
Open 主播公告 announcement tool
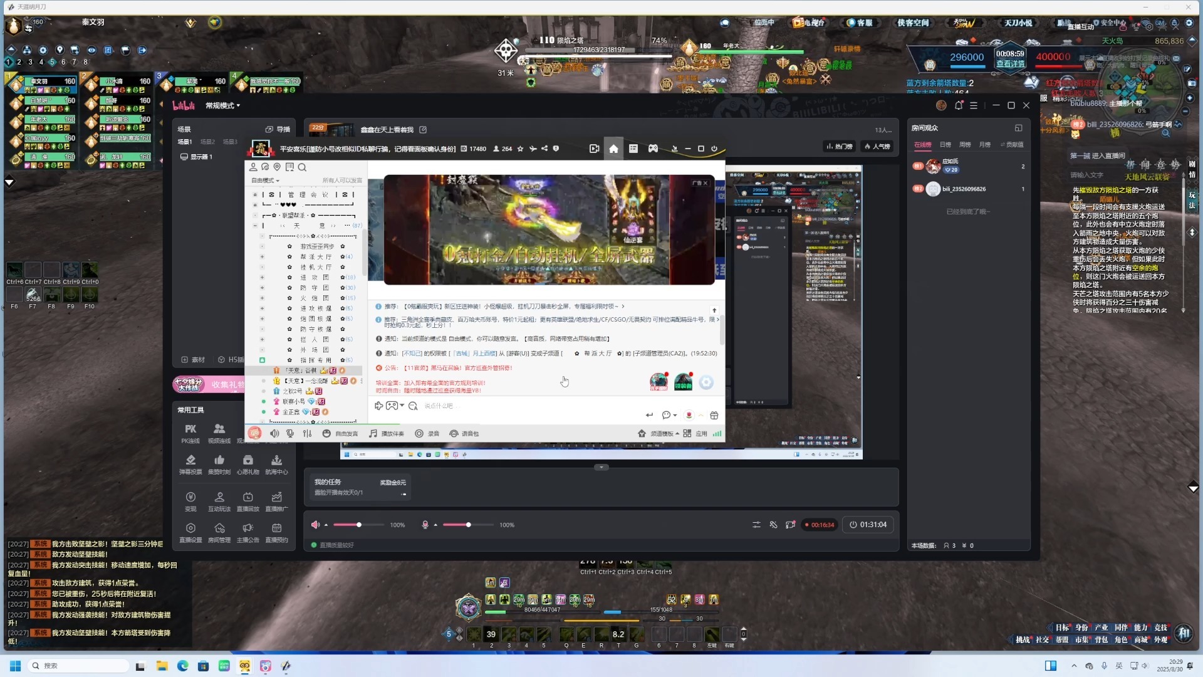(x=248, y=532)
